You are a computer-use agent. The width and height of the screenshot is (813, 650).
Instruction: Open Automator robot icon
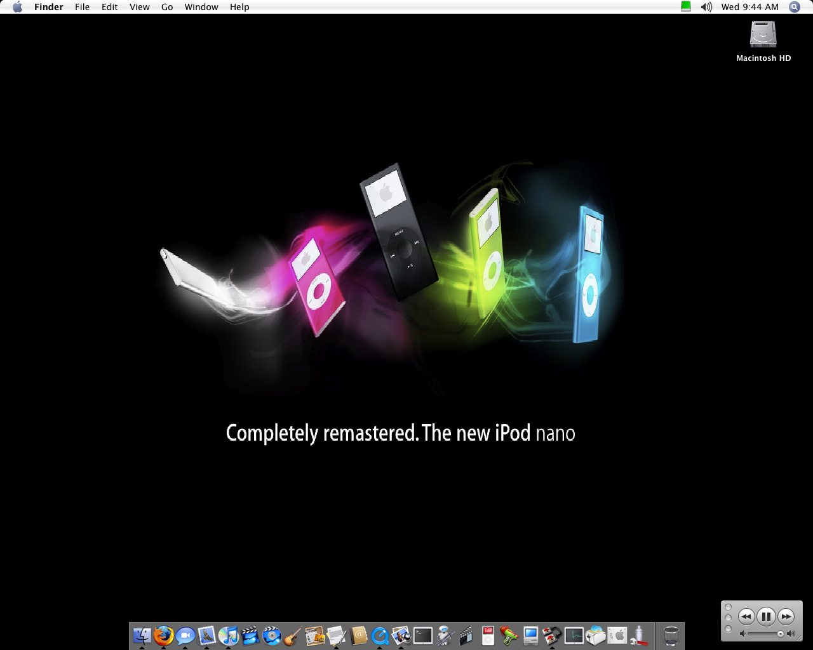445,635
